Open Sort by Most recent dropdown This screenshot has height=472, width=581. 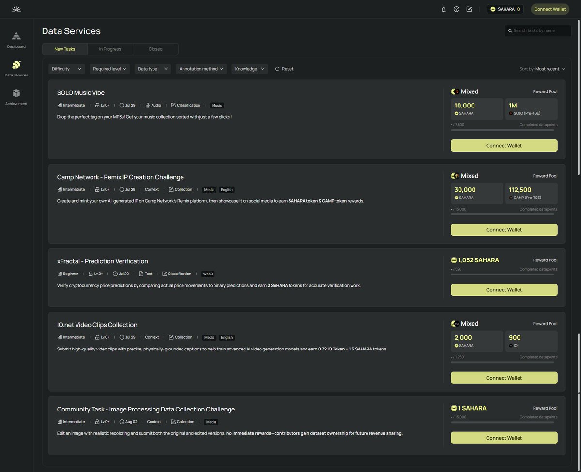(x=542, y=69)
